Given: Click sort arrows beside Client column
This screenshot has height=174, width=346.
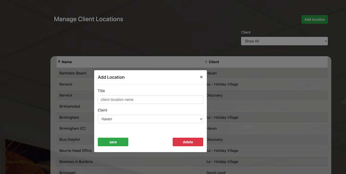Looking at the screenshot, I should (x=206, y=62).
